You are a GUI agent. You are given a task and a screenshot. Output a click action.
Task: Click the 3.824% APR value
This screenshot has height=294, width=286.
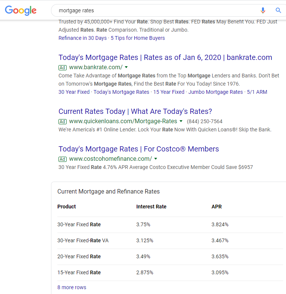[x=220, y=225]
